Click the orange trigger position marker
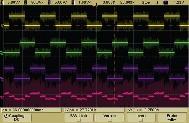 [x=94, y=6]
